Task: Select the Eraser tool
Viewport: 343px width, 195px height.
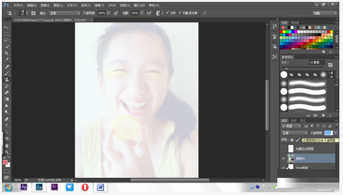Action: pyautogui.click(x=6, y=93)
